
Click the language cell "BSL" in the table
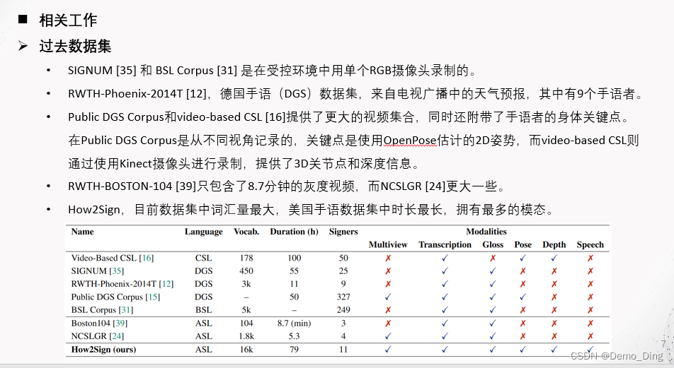(203, 309)
